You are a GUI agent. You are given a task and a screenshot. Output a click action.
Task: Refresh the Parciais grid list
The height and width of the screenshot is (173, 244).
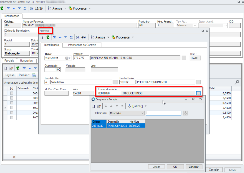(x=18, y=68)
